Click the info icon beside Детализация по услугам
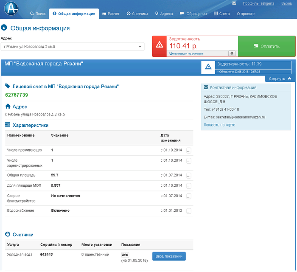 232,53
